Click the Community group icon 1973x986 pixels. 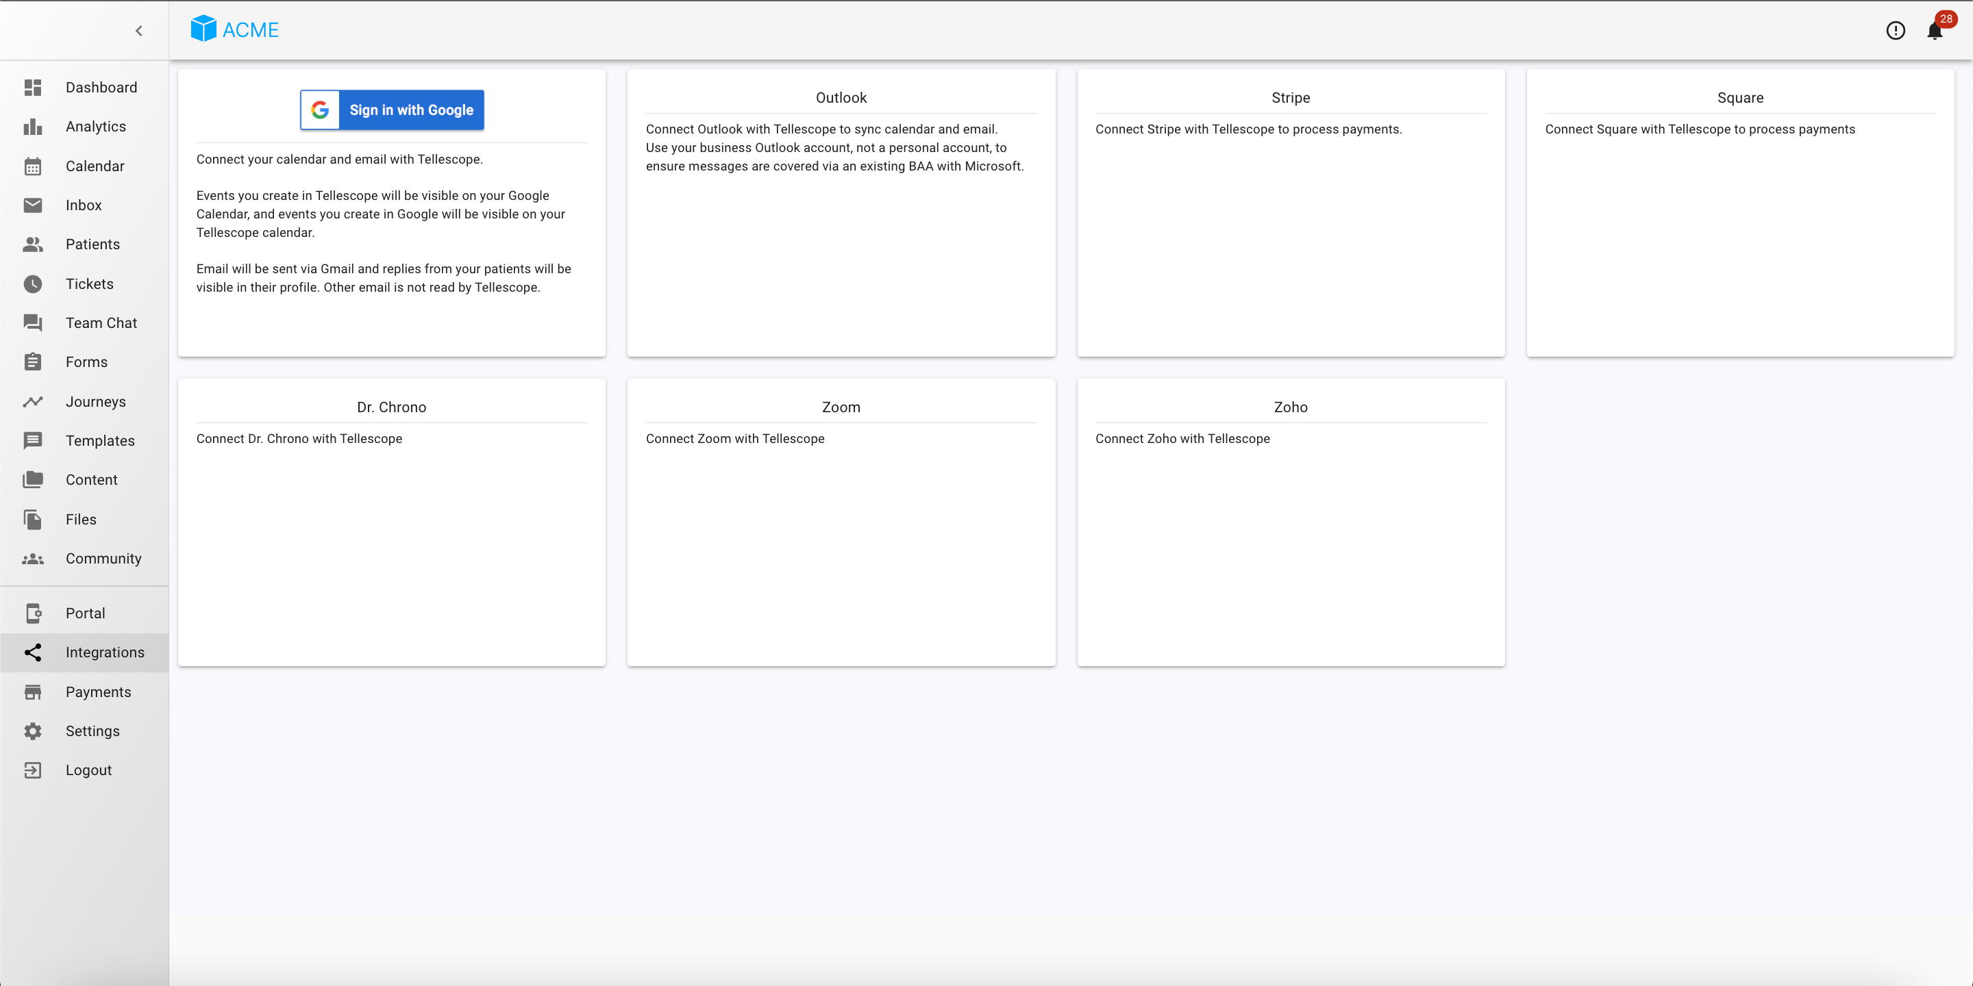(33, 559)
